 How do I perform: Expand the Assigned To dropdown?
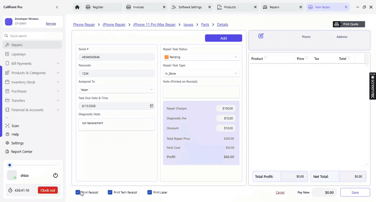(x=117, y=90)
